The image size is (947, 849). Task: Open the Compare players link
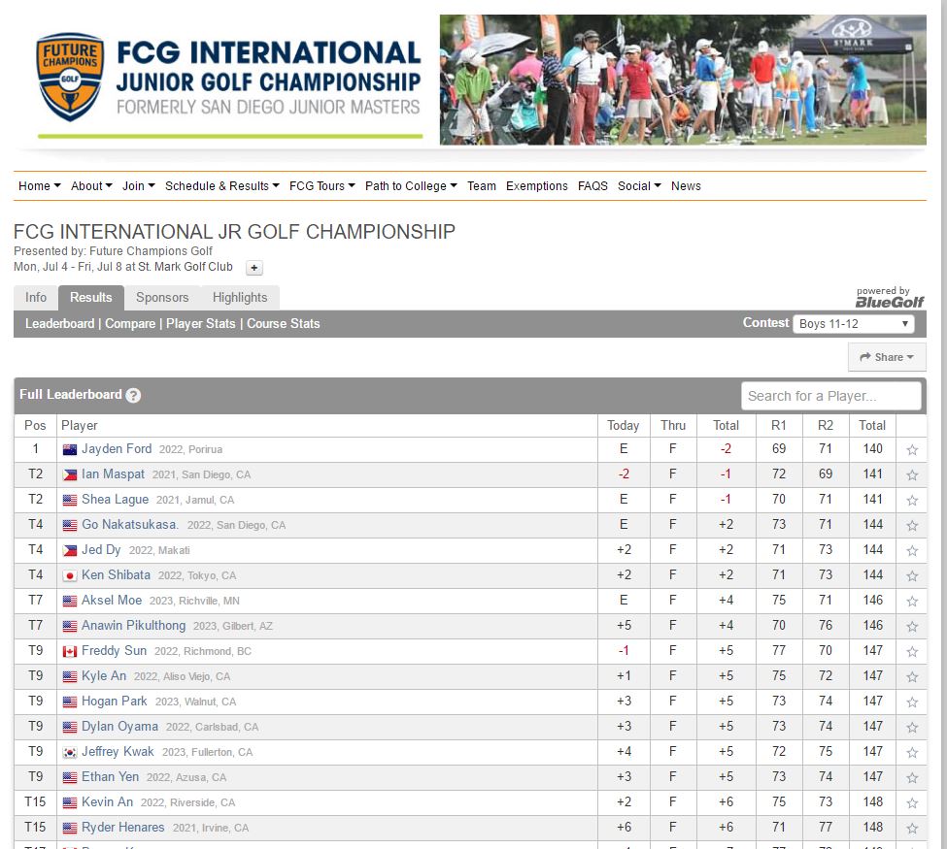pos(130,323)
